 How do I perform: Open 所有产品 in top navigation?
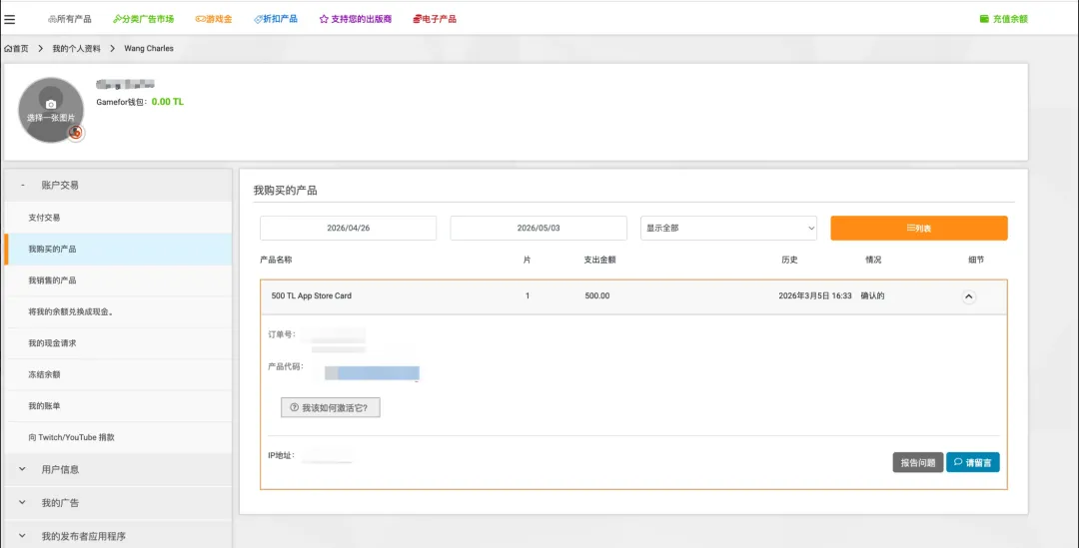point(70,19)
